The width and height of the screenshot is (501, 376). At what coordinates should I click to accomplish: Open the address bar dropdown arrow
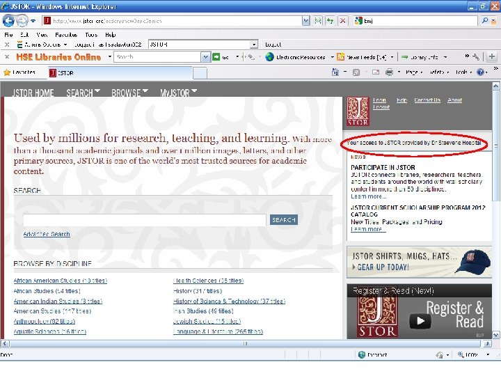click(305, 21)
